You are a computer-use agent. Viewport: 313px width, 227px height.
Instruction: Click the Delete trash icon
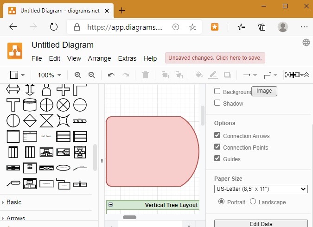tap(146, 75)
